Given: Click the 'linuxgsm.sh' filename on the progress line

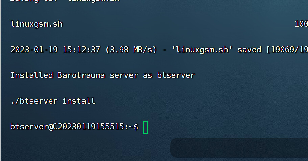Looking at the screenshot, I should coord(36,24).
